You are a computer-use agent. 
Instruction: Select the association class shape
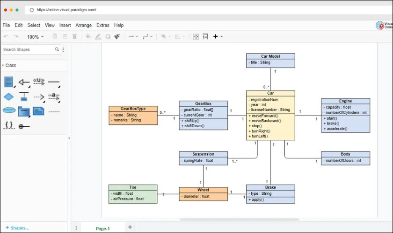(x=24, y=96)
